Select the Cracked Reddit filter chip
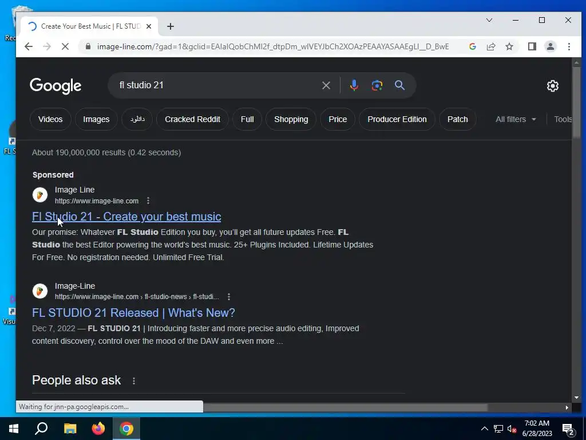Viewport: 586px width, 440px height. click(x=192, y=119)
